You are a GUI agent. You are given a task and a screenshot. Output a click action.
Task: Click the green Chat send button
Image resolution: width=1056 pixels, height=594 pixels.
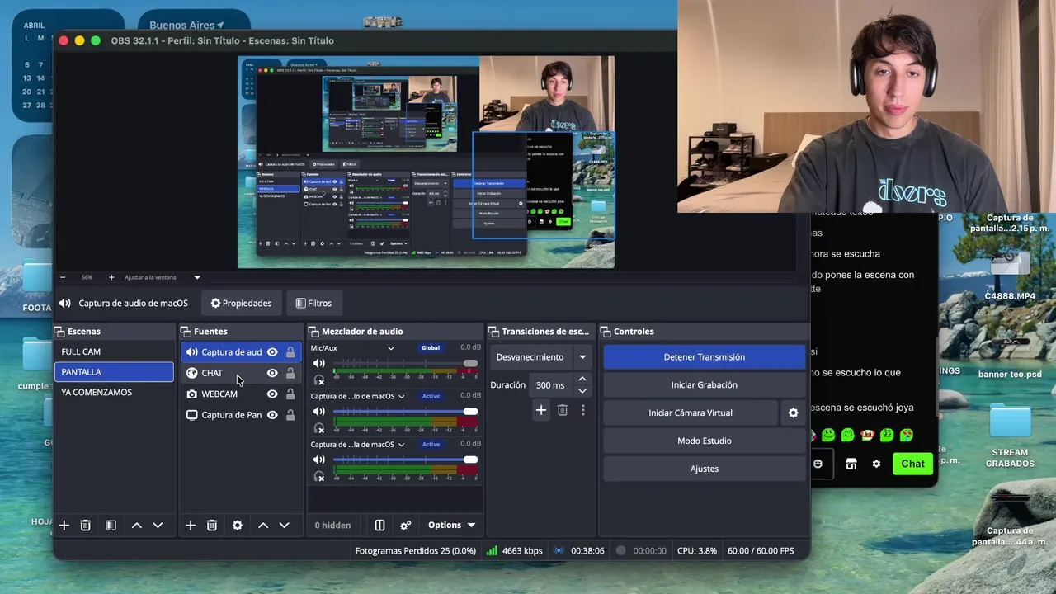(x=912, y=464)
